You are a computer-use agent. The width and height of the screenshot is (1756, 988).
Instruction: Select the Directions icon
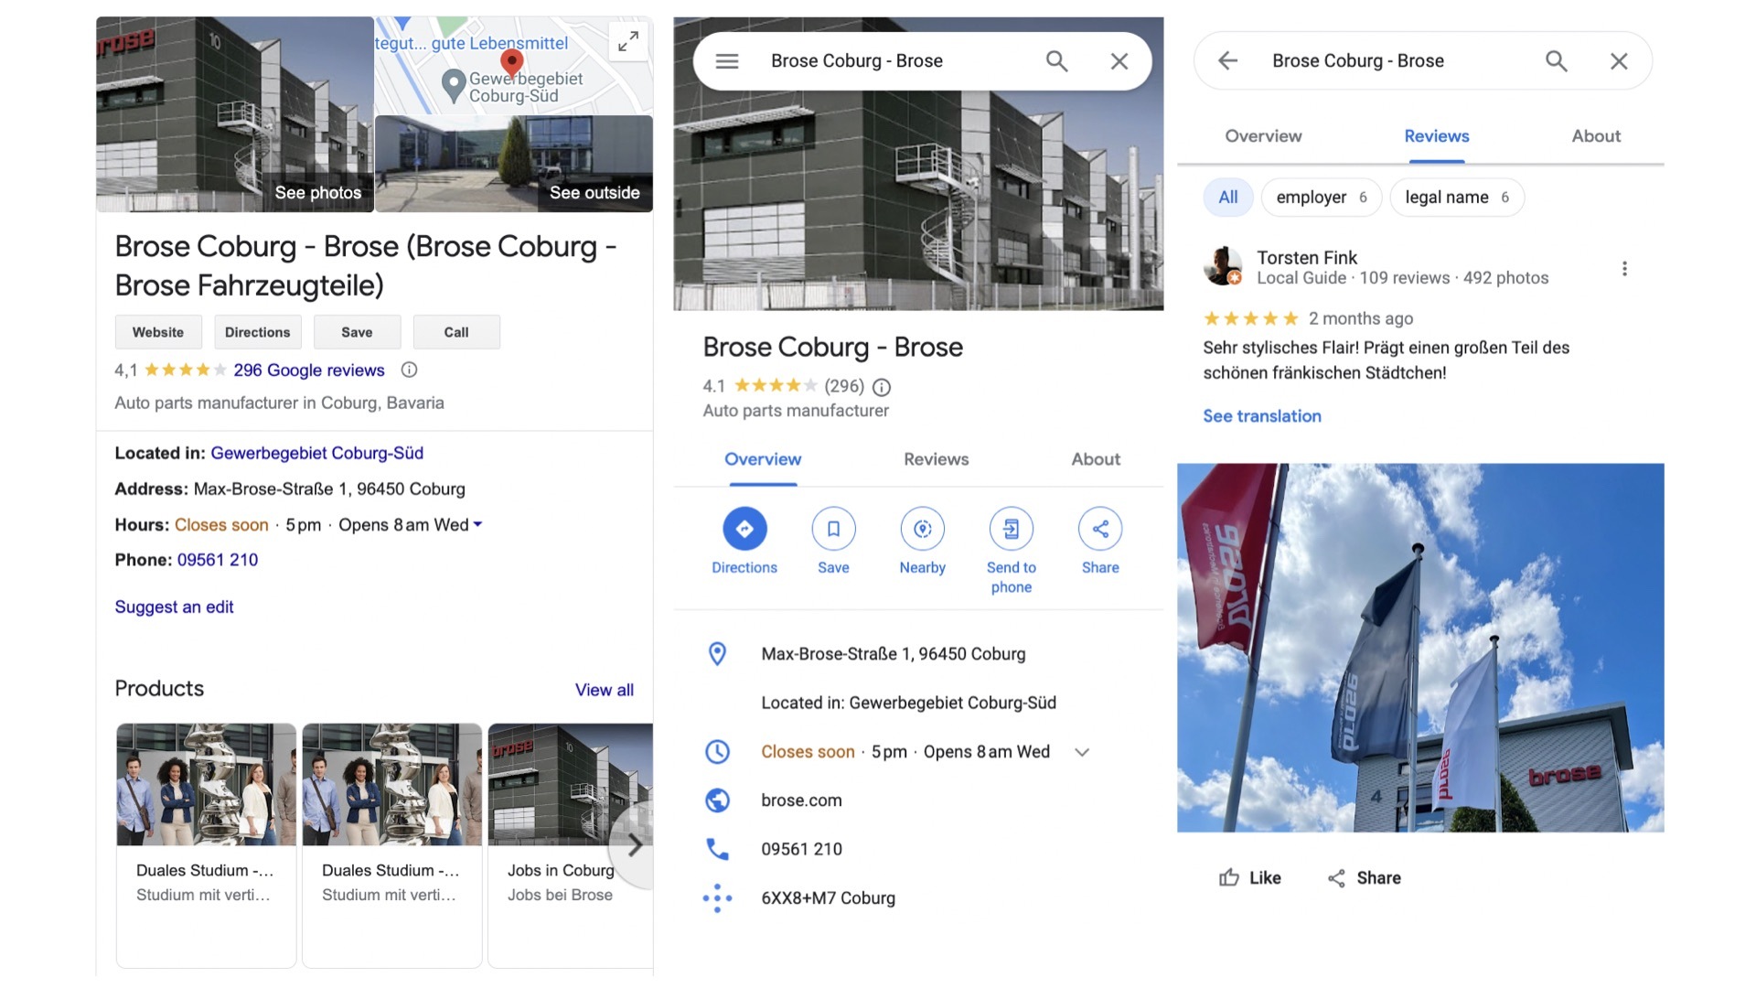click(x=744, y=529)
